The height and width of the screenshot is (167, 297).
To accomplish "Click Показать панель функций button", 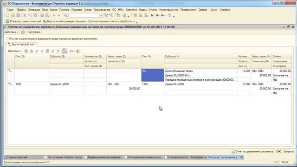I will pos(24,21).
